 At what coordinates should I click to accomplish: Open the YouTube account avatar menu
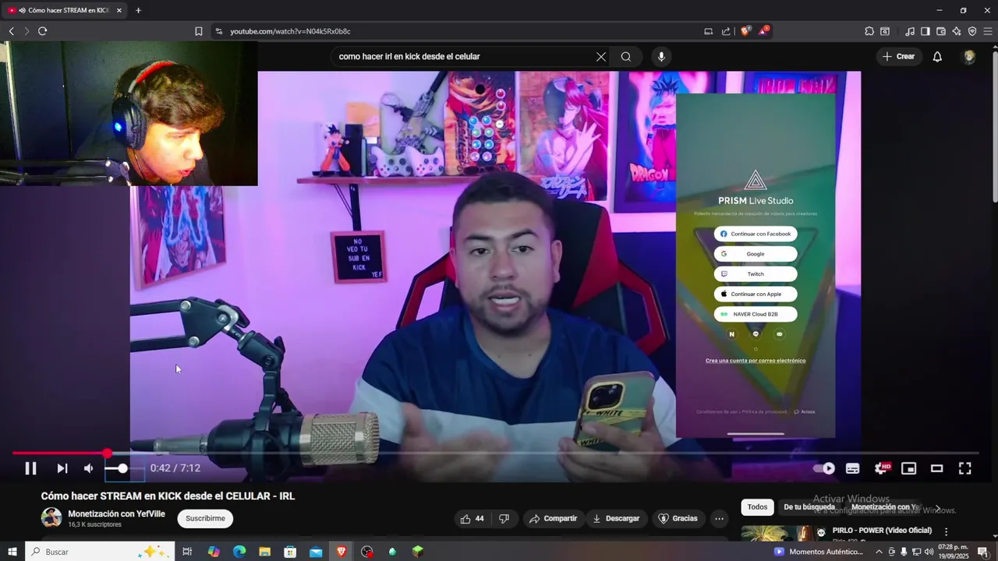pos(969,57)
